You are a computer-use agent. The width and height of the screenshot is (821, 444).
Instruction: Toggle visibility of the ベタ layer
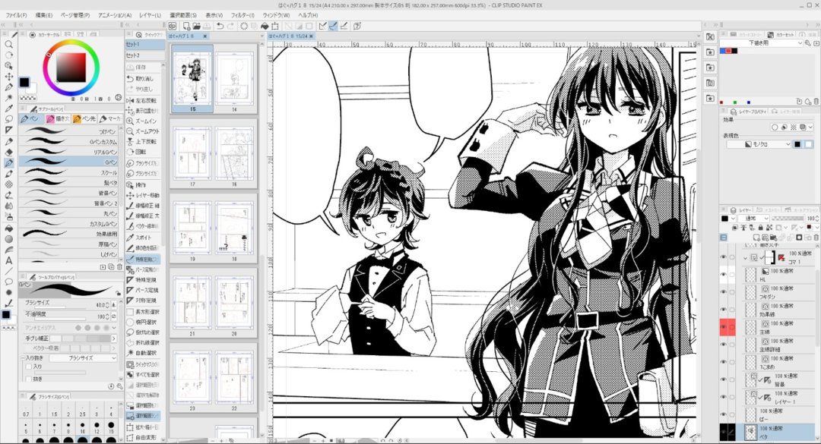click(724, 431)
